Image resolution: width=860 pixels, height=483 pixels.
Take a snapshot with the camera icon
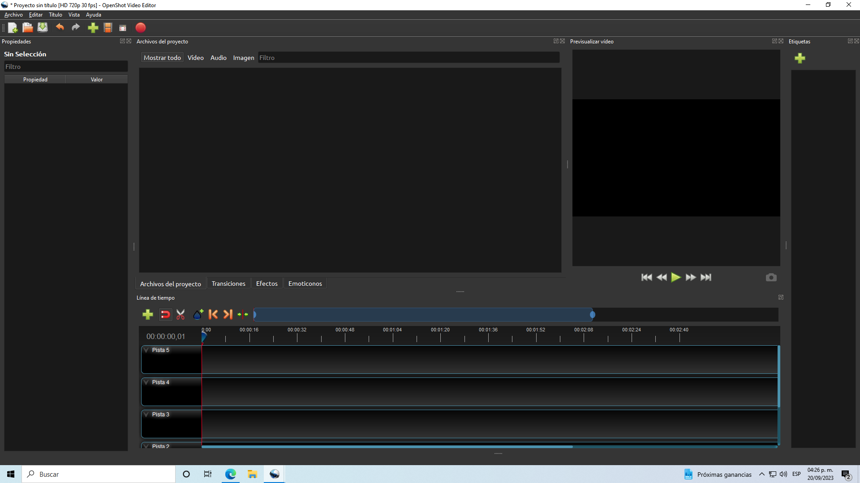771,278
